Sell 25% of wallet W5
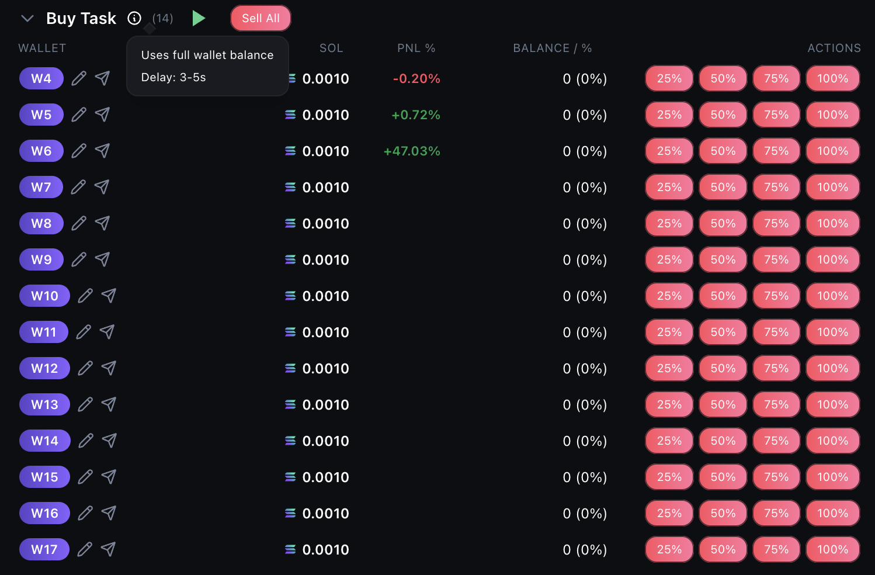This screenshot has height=575, width=875. tap(669, 115)
